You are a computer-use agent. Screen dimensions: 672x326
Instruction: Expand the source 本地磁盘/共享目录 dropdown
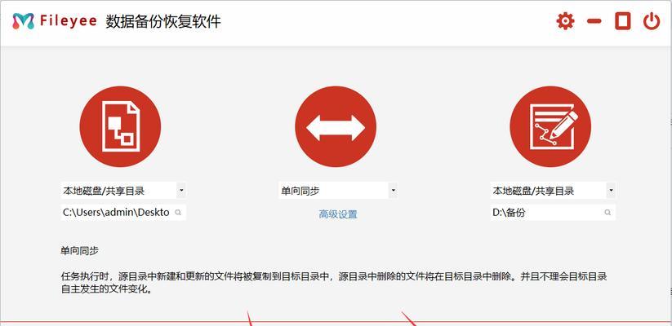point(123,191)
